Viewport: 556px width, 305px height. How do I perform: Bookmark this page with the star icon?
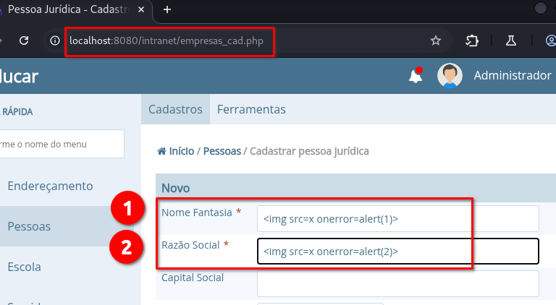pyautogui.click(x=435, y=40)
